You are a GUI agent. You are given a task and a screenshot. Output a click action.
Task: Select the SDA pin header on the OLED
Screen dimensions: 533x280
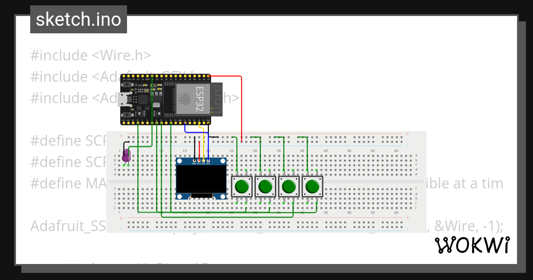(208, 161)
